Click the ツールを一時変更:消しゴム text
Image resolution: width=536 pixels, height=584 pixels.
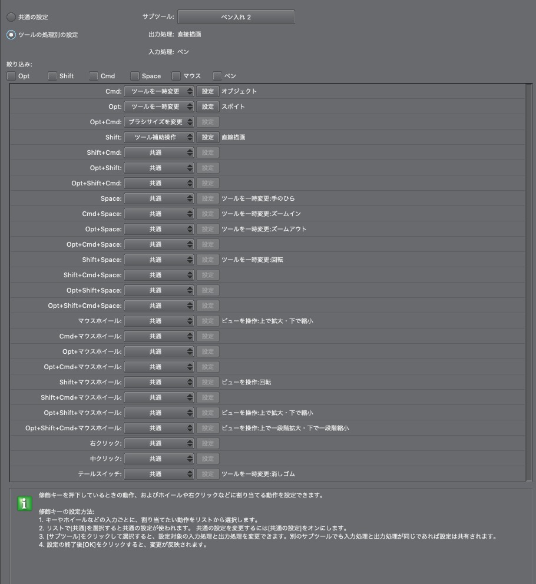click(x=258, y=474)
